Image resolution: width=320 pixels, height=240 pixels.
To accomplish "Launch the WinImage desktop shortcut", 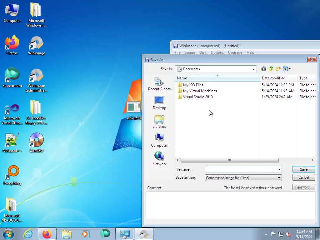I will (x=36, y=45).
